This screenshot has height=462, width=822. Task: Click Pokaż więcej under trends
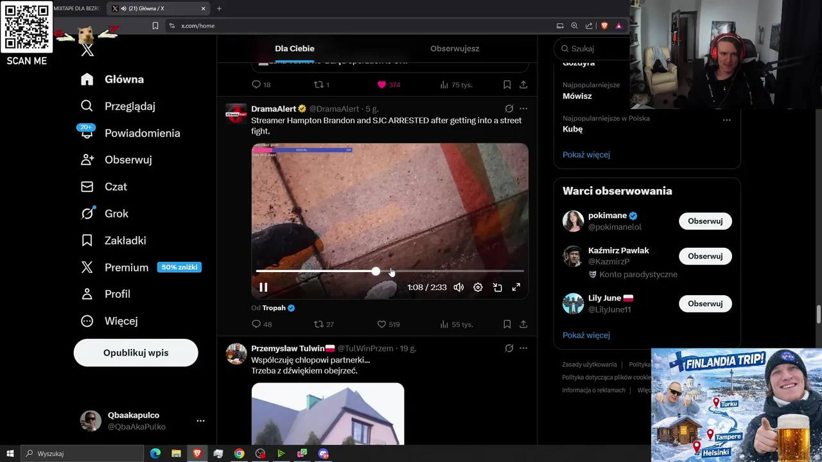tap(586, 155)
